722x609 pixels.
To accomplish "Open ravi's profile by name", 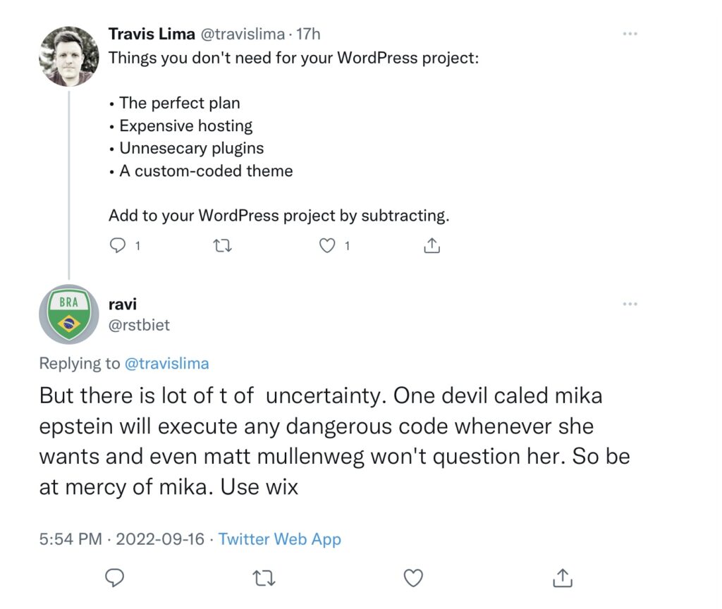I will tap(123, 304).
